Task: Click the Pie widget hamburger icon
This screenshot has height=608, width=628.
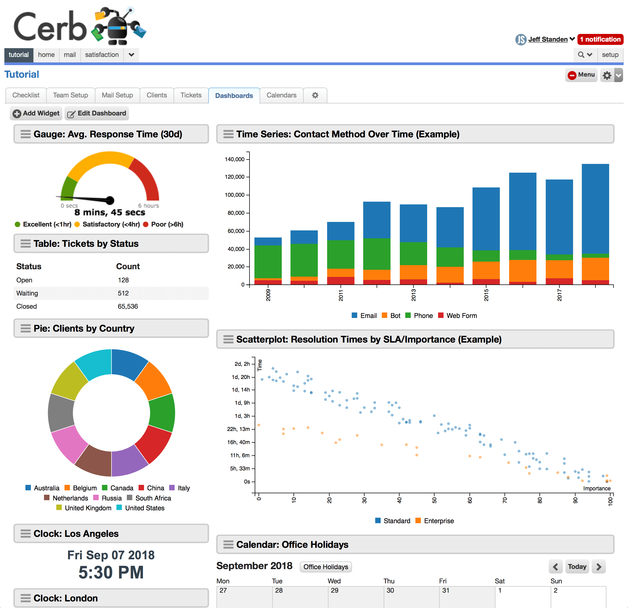Action: pos(26,329)
